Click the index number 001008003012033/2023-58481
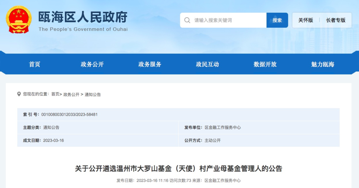This screenshot has width=359, height=188. [x=69, y=114]
